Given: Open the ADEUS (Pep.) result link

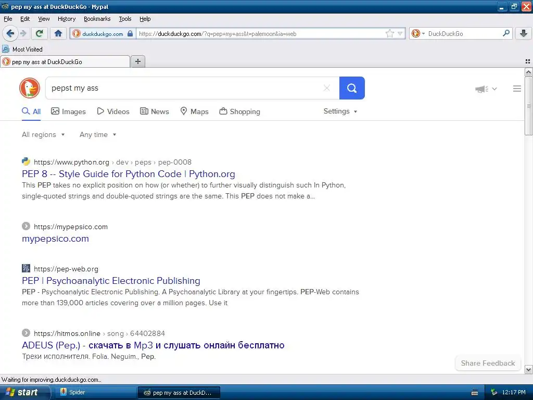Looking at the screenshot, I should 154,345.
